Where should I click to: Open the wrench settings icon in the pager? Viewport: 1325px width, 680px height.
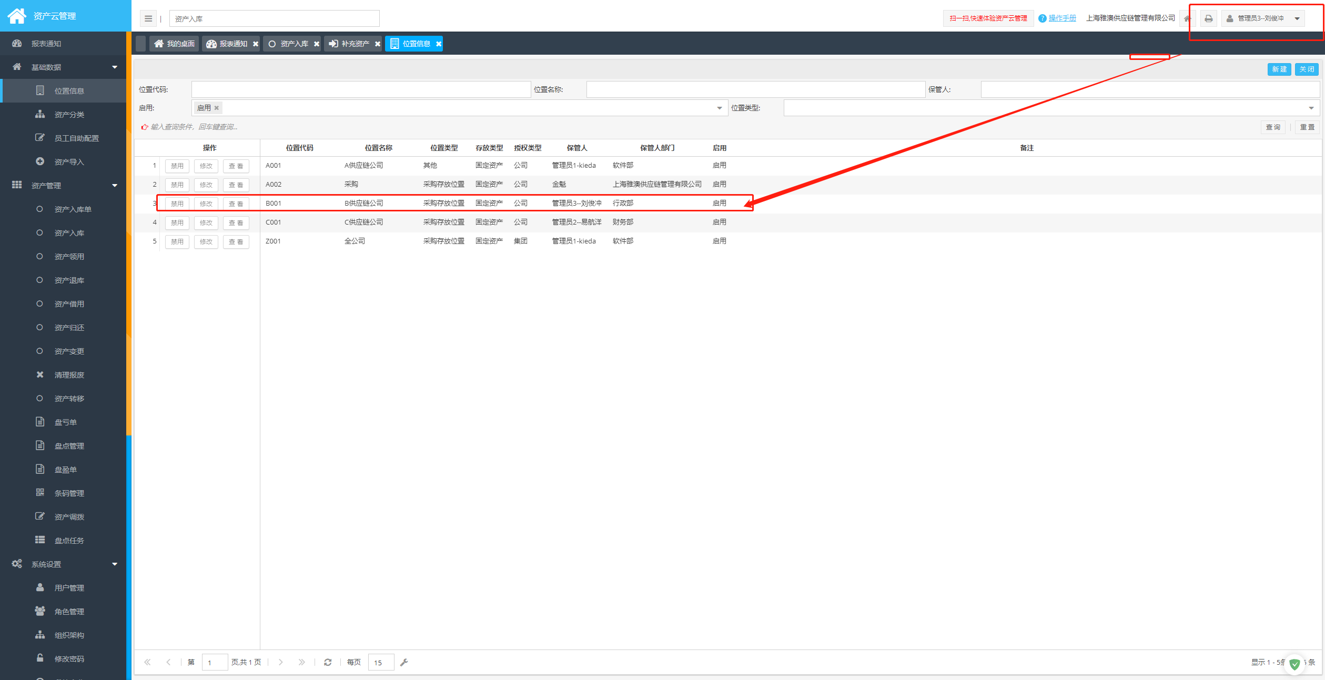click(x=404, y=662)
